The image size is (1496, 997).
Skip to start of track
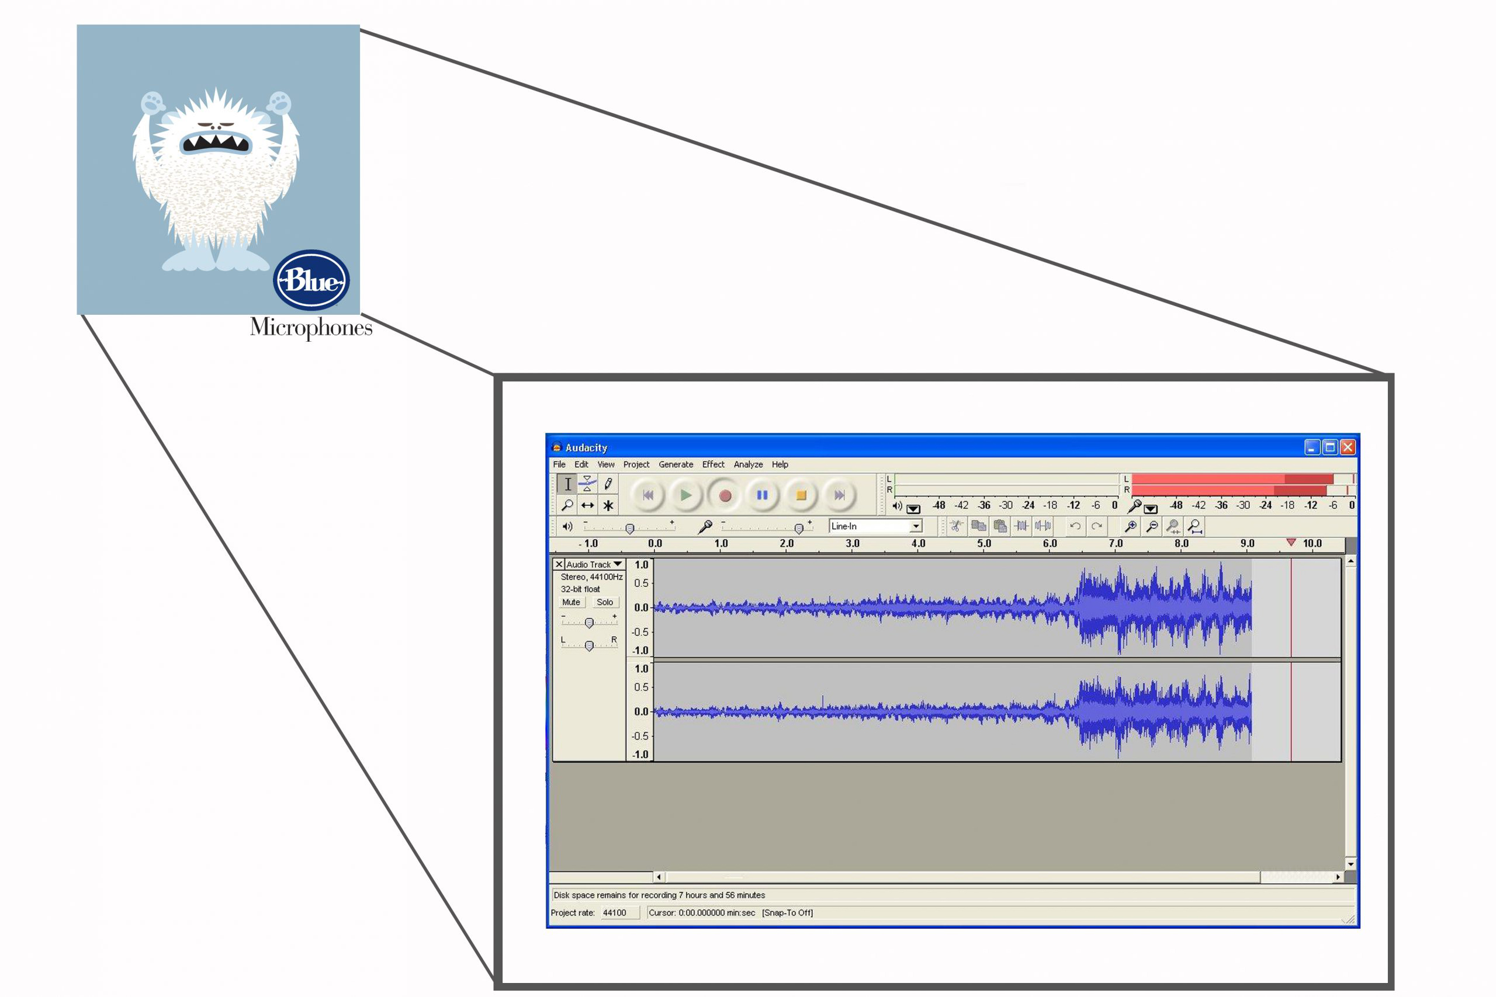click(x=647, y=495)
